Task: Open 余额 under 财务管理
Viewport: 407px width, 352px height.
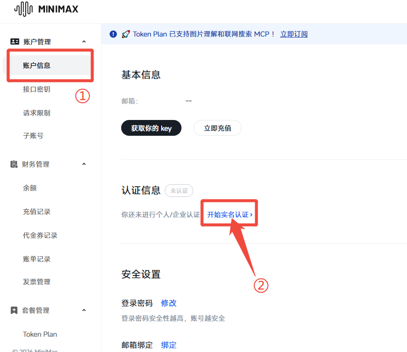Action: (x=30, y=188)
